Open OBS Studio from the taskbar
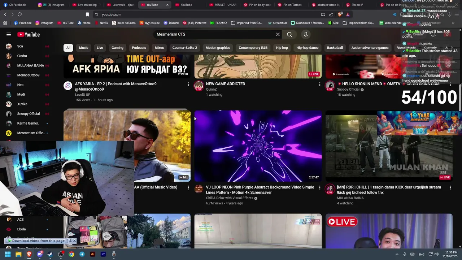 [61, 254]
